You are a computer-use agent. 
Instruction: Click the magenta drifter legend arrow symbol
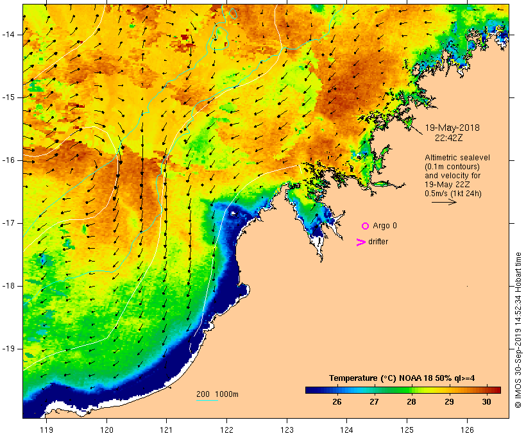(361, 242)
